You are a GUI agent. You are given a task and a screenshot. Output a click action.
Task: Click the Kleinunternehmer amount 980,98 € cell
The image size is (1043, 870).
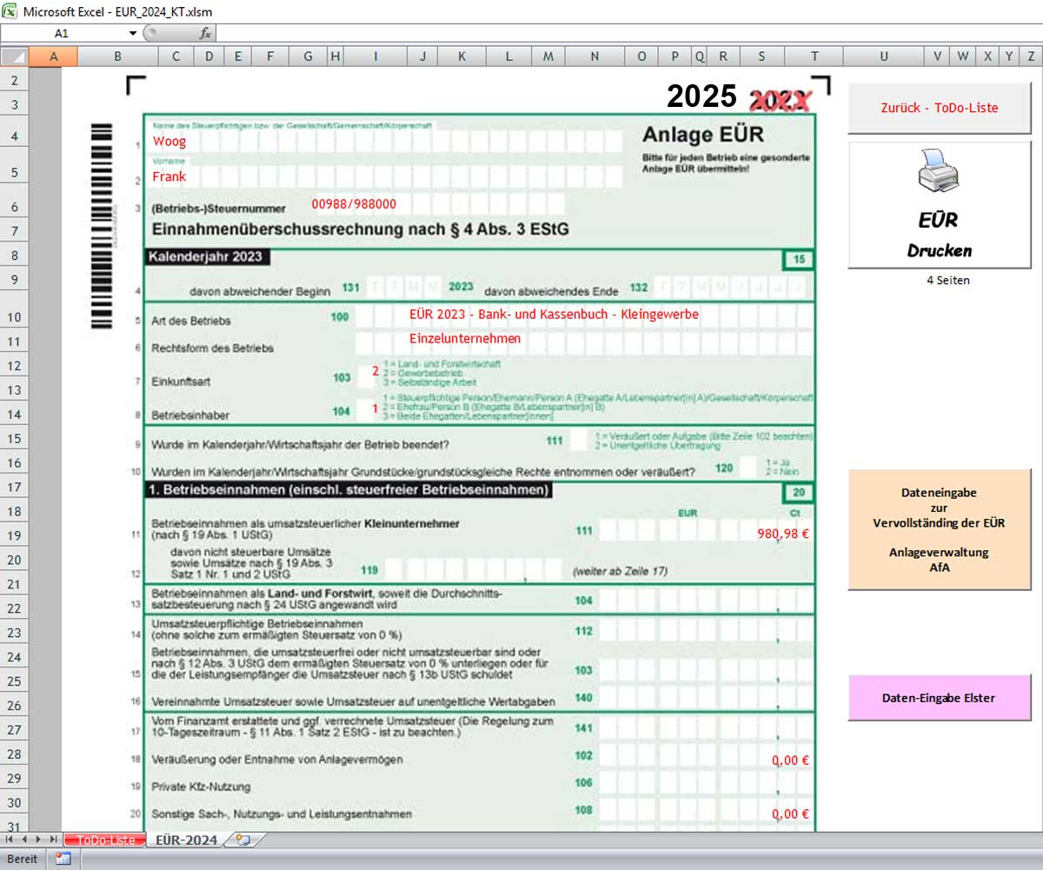click(x=782, y=534)
